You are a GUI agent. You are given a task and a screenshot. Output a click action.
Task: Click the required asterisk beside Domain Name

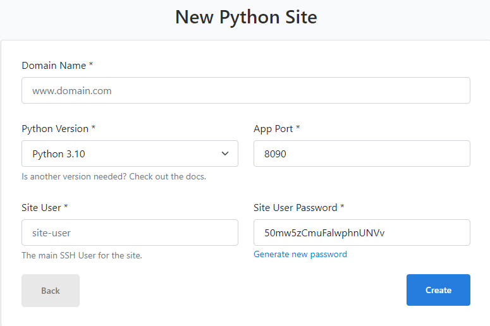tap(91, 66)
